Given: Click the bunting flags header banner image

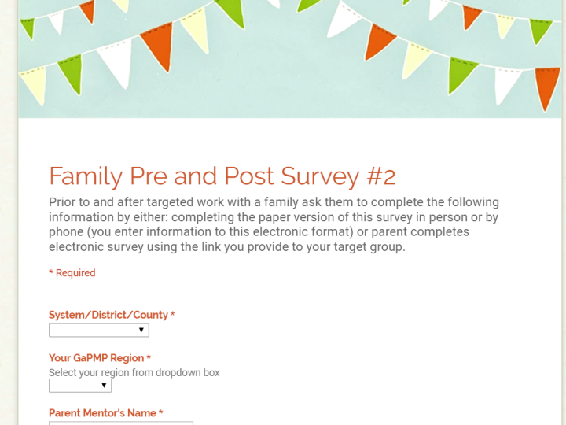Looking at the screenshot, I should (290, 59).
